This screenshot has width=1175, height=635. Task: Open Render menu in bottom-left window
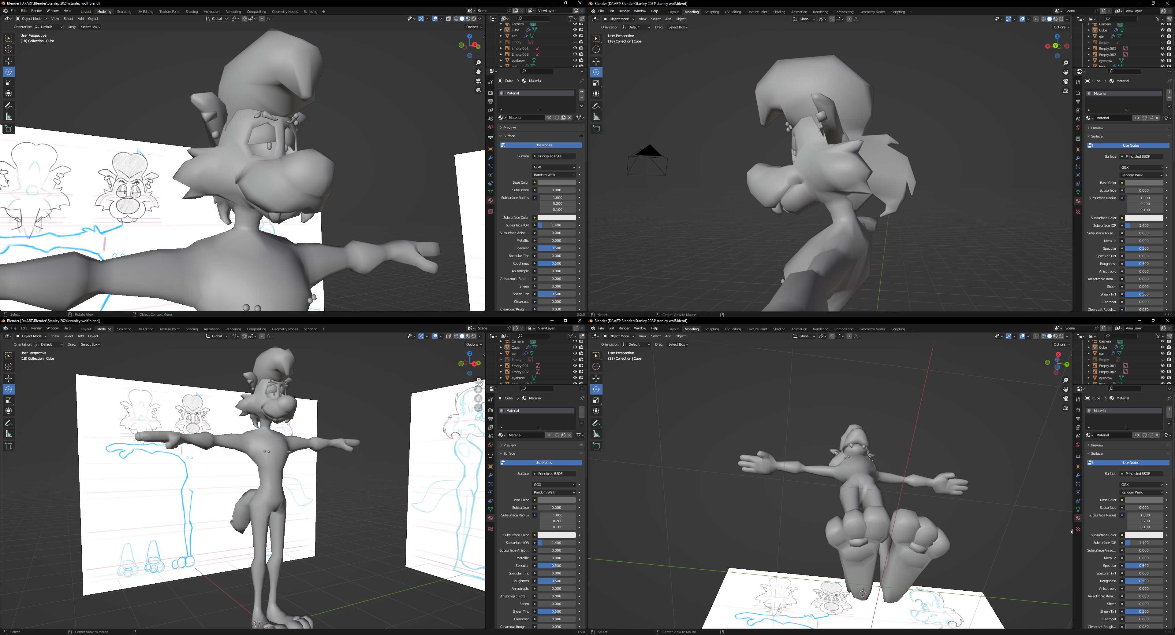pyautogui.click(x=36, y=329)
